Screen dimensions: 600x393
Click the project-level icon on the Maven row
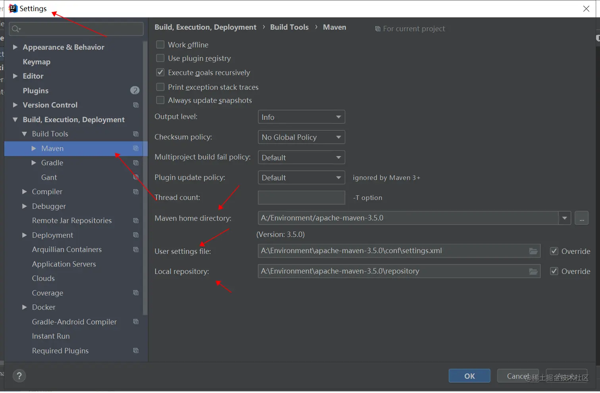(136, 148)
